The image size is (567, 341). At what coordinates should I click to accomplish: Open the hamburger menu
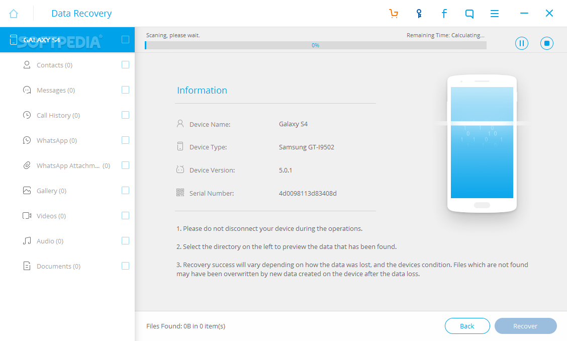click(494, 14)
